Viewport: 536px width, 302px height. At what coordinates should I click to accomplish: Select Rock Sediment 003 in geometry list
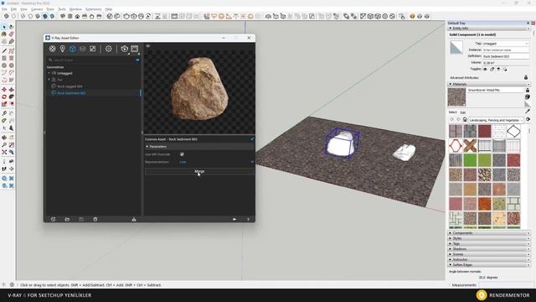(x=71, y=93)
